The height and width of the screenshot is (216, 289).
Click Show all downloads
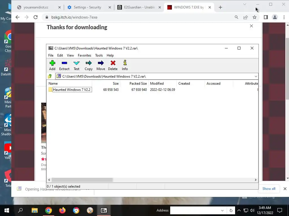(269, 189)
